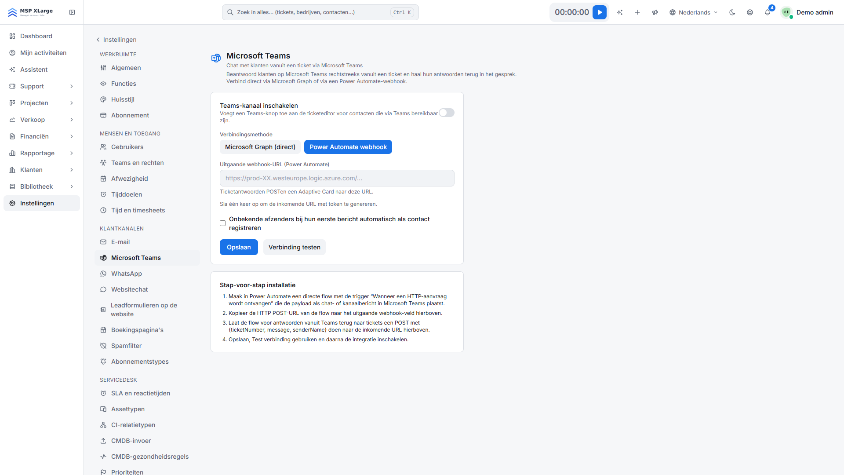Viewport: 844px width, 475px height.
Task: Click the plus create-new icon
Action: pos(637,12)
